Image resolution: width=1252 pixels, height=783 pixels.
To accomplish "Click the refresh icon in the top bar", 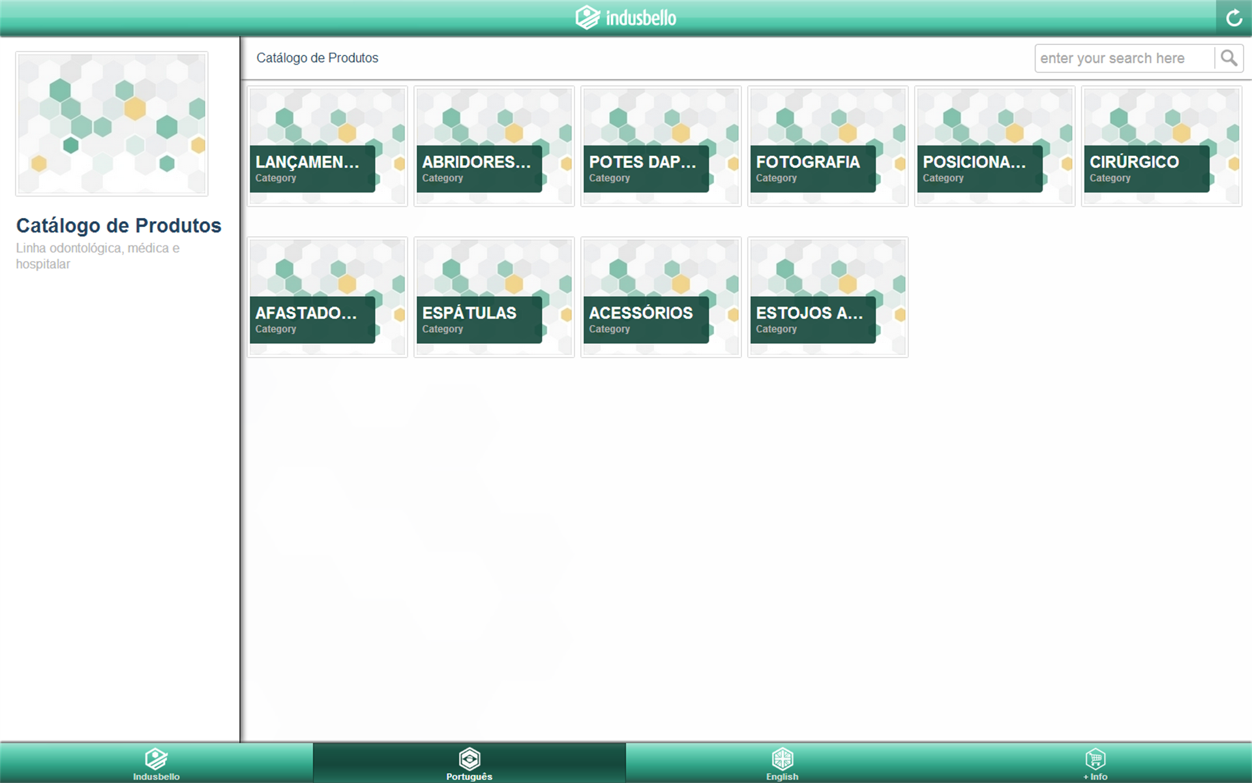I will coord(1234,18).
